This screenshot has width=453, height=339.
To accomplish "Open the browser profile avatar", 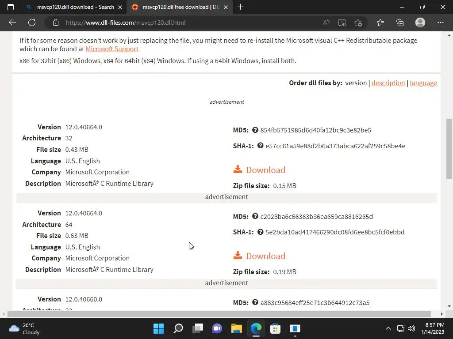I will click(420, 23).
